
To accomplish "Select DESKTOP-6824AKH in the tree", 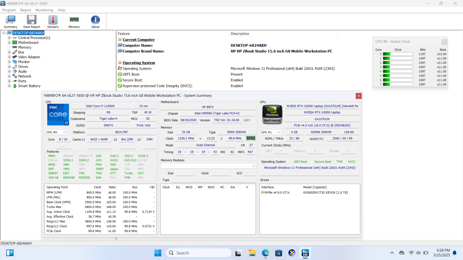I will (28, 33).
